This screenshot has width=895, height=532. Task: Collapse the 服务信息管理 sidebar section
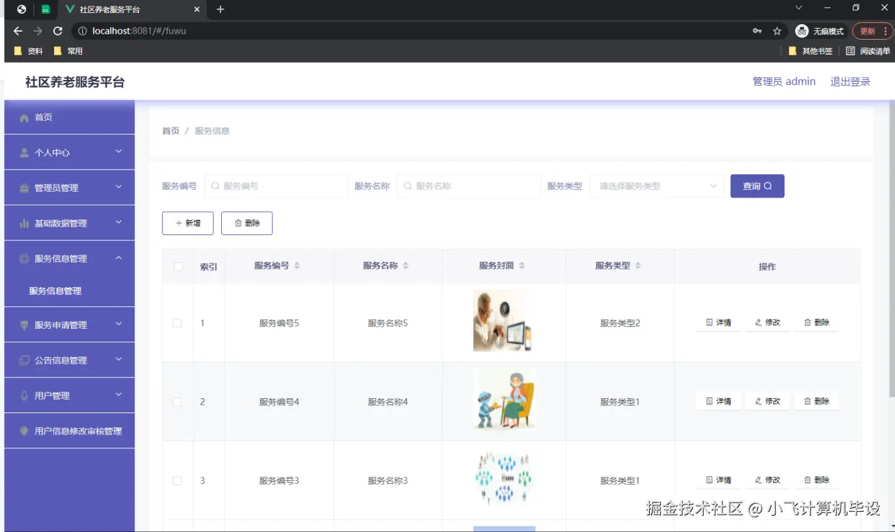[69, 258]
